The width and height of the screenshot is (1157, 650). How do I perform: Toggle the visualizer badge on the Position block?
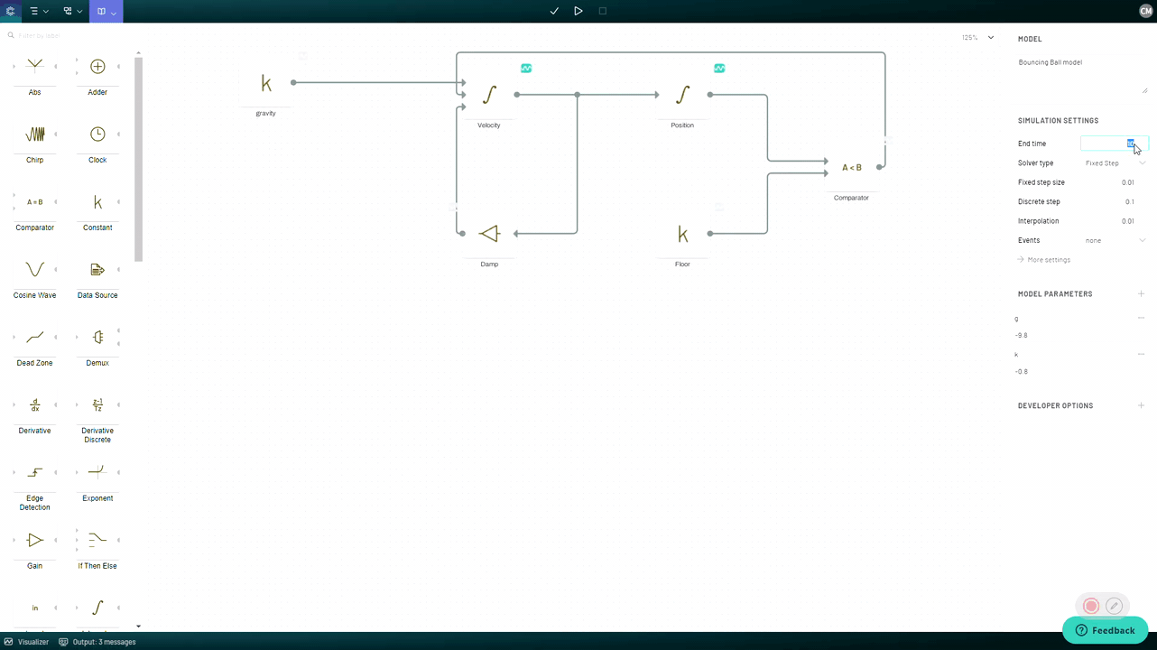point(719,68)
